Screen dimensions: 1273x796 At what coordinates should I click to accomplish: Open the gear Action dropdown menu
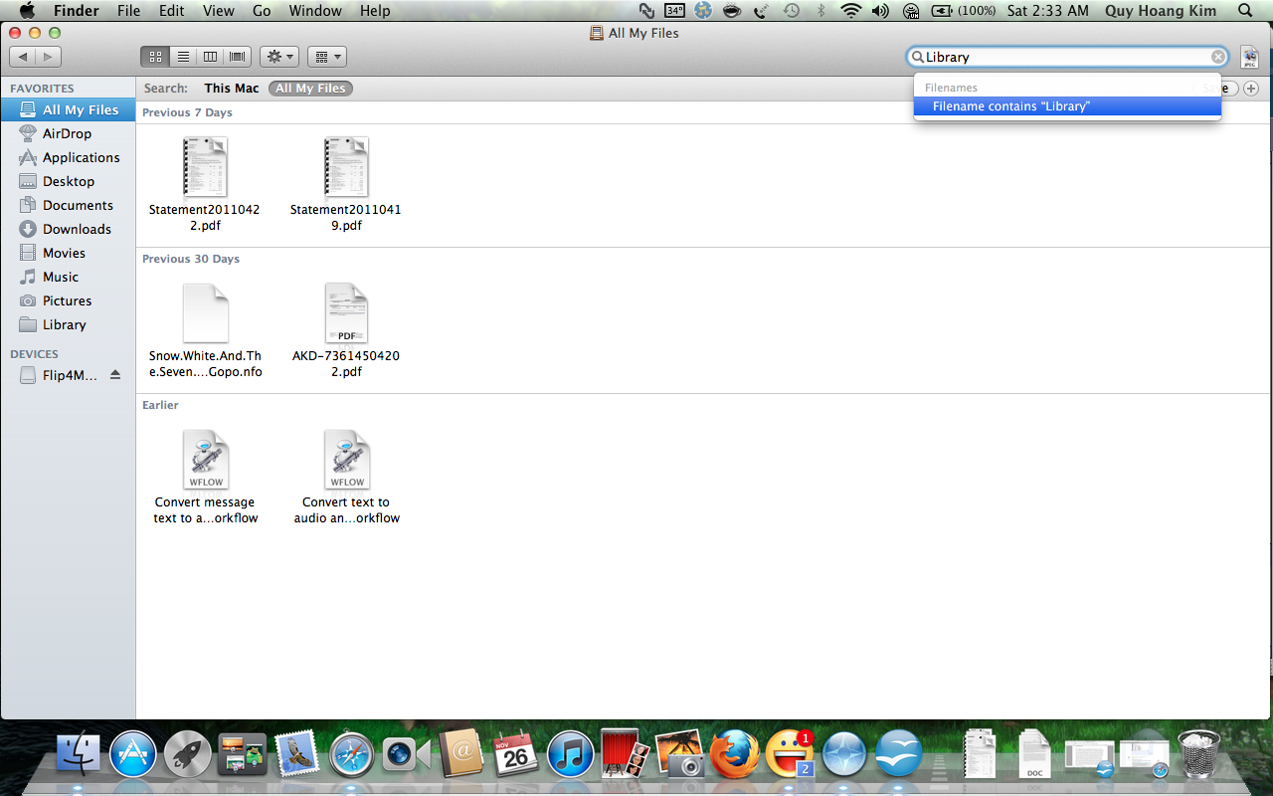(279, 57)
